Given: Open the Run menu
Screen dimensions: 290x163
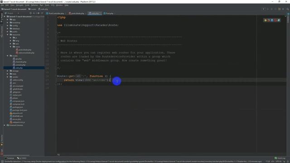Looking at the screenshot, I should pos(41,5).
